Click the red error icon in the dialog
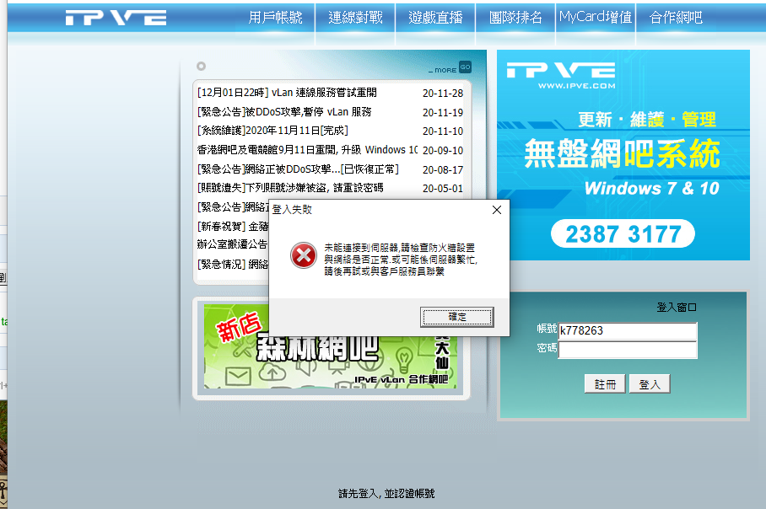This screenshot has height=509, width=766. pyautogui.click(x=304, y=255)
